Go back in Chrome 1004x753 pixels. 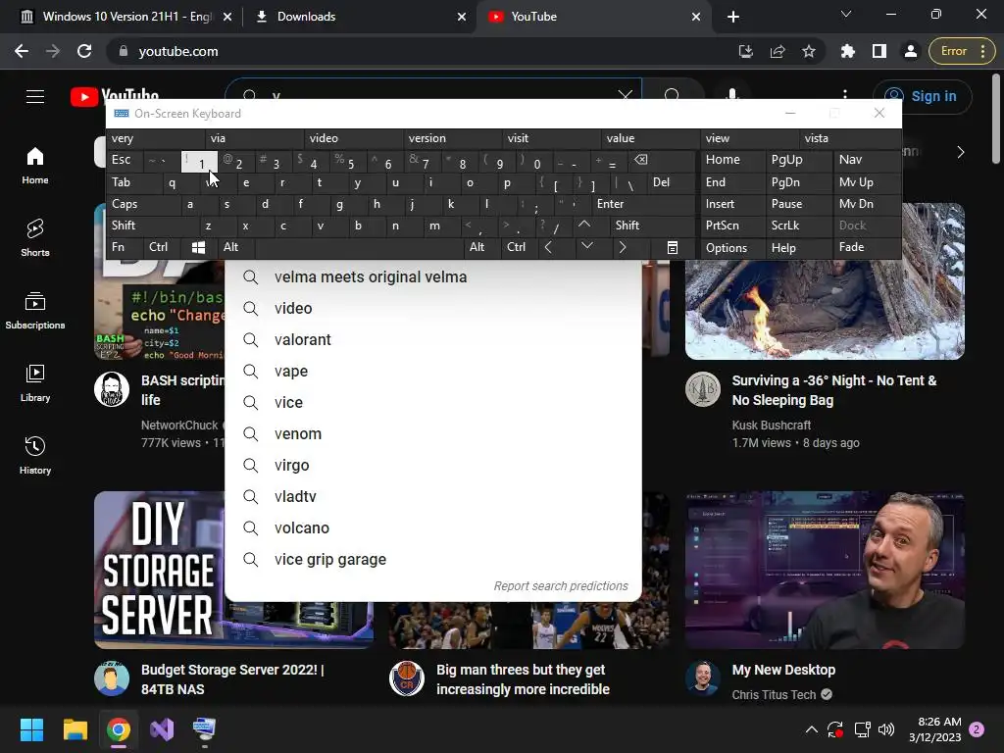22,51
